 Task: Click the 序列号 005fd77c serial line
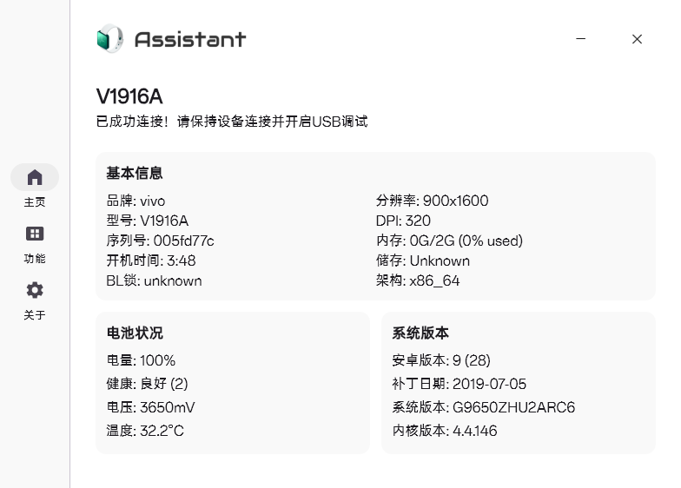[160, 241]
